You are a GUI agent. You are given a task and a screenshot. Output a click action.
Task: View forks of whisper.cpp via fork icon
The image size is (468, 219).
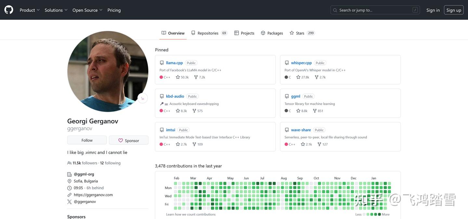pyautogui.click(x=317, y=77)
